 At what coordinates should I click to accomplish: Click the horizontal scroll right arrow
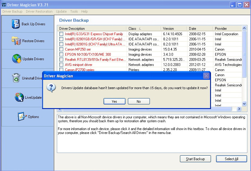pyautogui.click(x=239, y=109)
